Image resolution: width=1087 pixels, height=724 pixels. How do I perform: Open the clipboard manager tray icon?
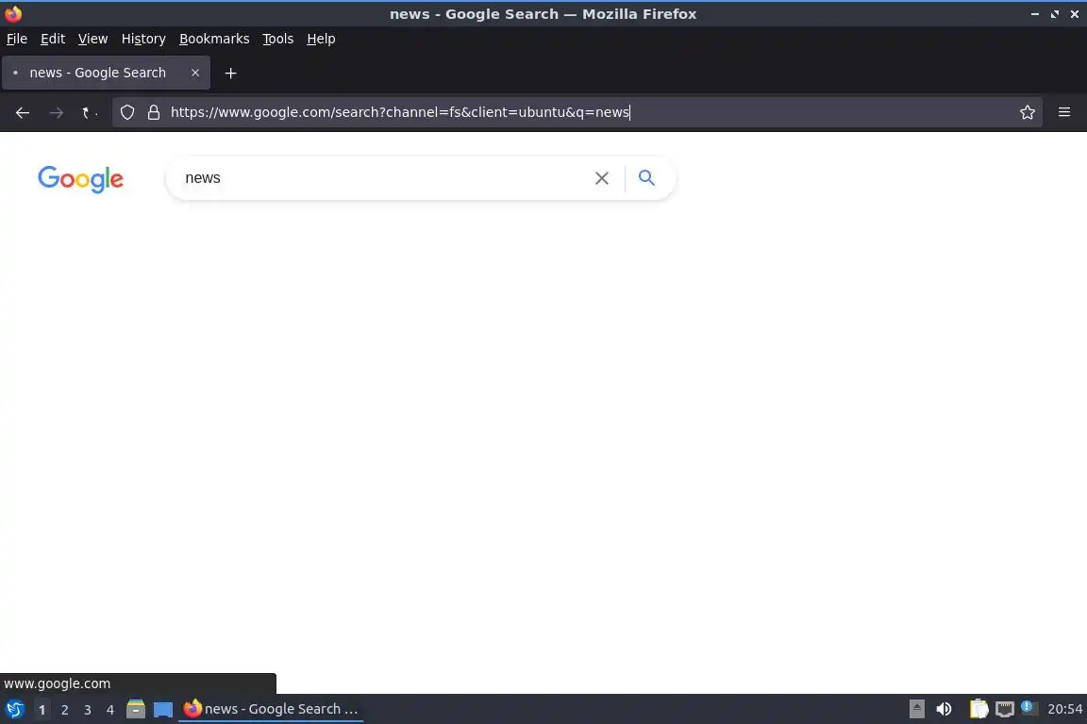pos(978,709)
